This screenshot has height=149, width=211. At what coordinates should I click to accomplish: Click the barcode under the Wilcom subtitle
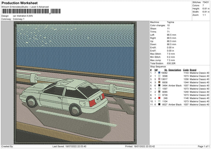(x=31, y=11)
